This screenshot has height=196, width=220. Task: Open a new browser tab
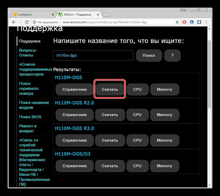click(106, 14)
